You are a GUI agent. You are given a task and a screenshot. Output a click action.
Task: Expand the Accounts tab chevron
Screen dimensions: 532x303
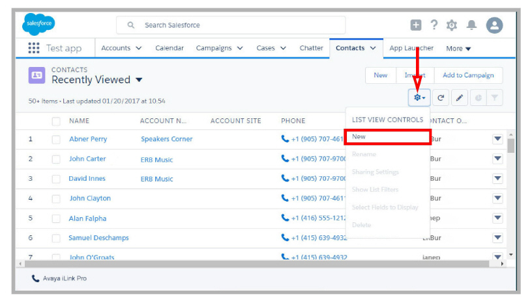(x=138, y=48)
